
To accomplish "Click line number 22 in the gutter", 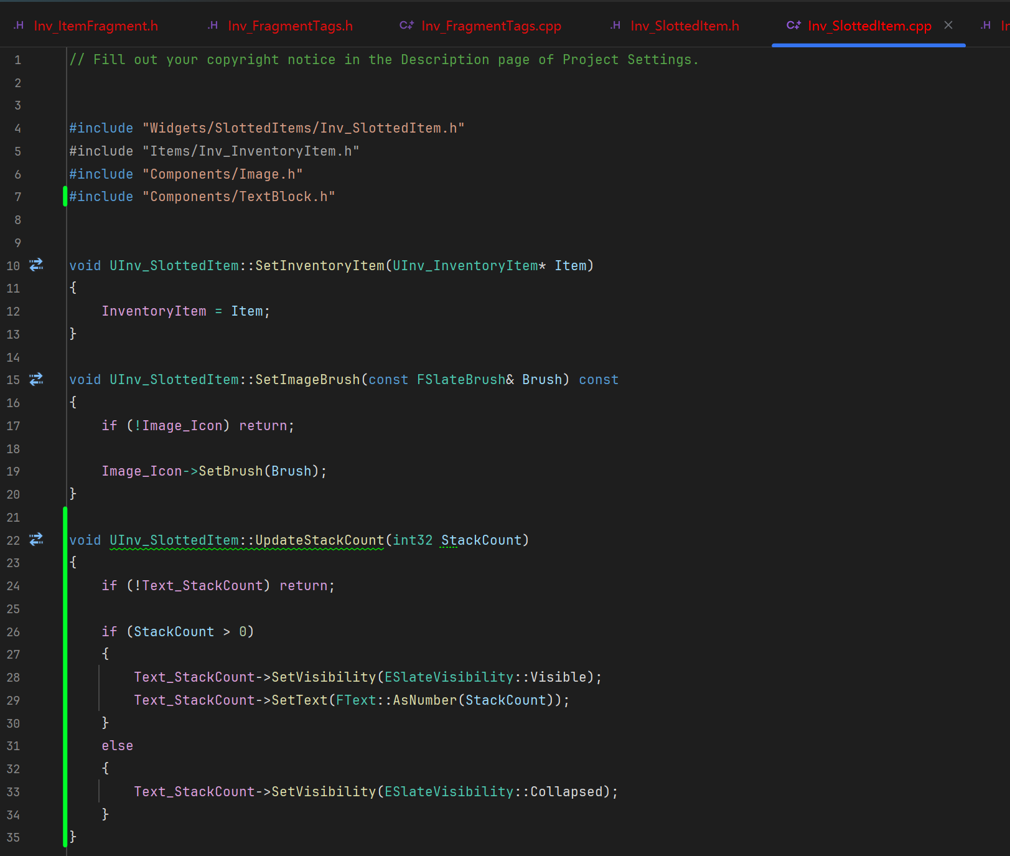I will [x=13, y=540].
